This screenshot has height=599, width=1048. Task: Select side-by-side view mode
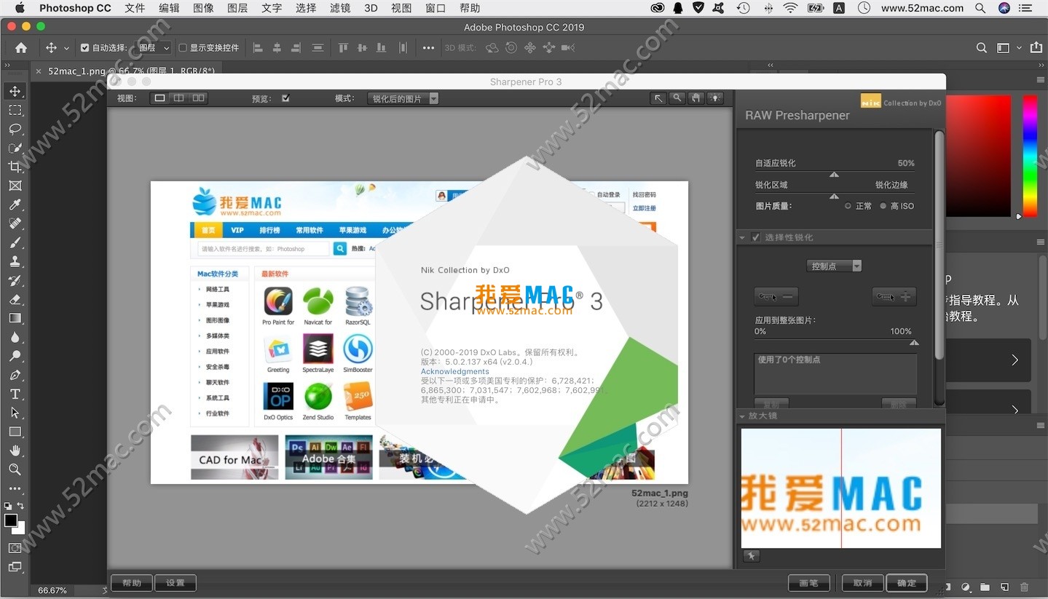pyautogui.click(x=198, y=98)
